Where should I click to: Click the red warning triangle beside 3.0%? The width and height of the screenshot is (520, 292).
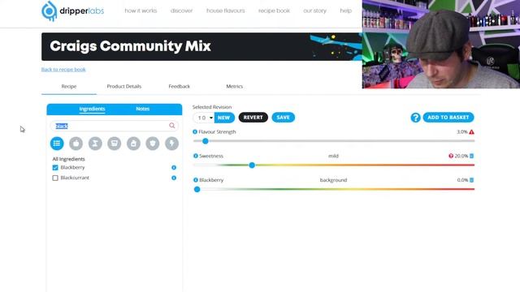(471, 131)
